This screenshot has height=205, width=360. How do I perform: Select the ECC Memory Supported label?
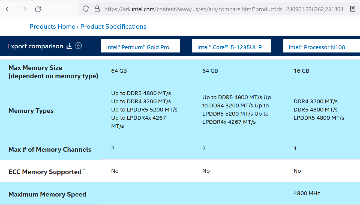[45, 172]
